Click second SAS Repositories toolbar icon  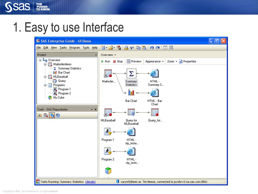click(46, 115)
